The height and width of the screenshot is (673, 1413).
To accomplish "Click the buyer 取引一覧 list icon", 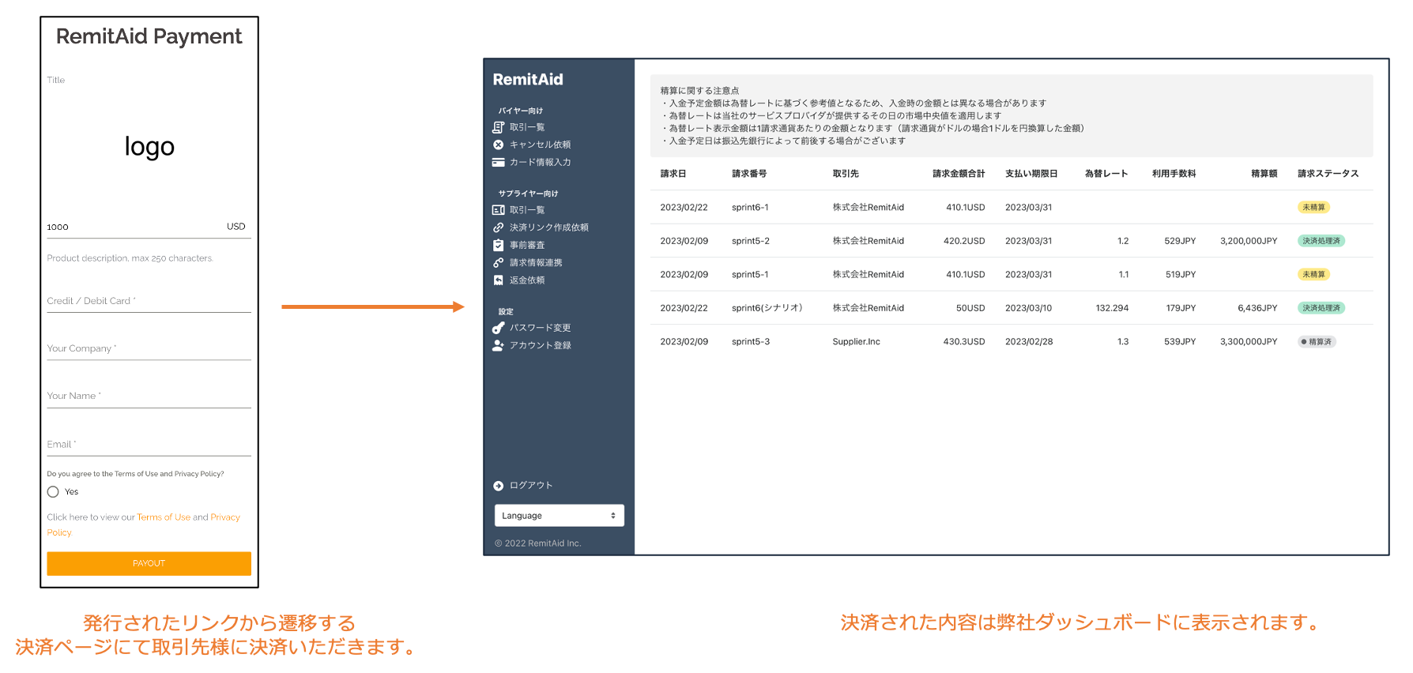I will [x=498, y=127].
